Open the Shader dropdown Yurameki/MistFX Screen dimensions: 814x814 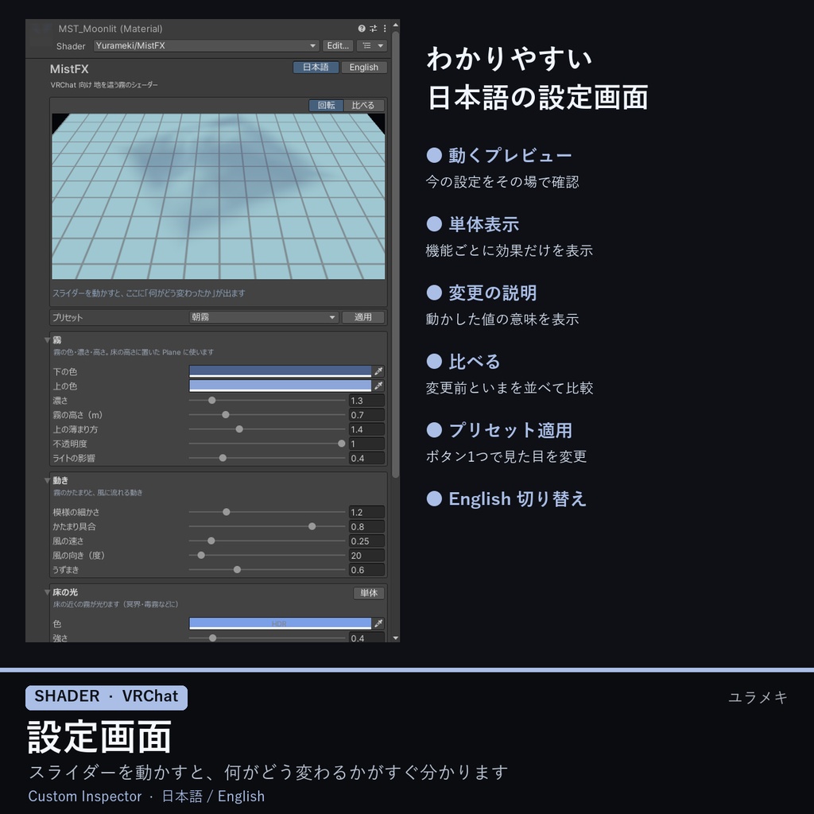[206, 45]
